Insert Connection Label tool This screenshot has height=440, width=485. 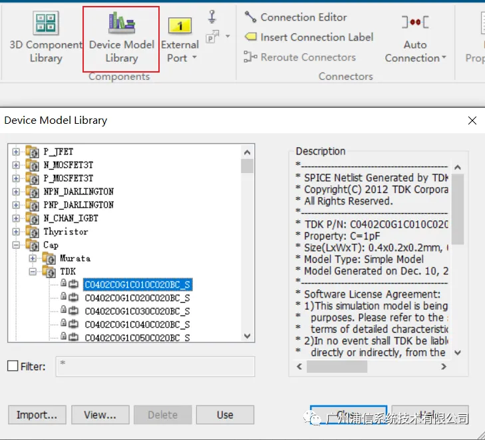pyautogui.click(x=309, y=37)
